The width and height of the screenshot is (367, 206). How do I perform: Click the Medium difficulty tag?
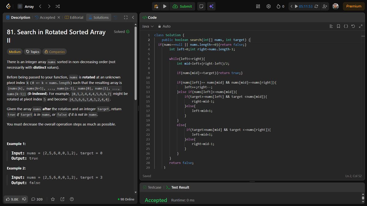(15, 52)
